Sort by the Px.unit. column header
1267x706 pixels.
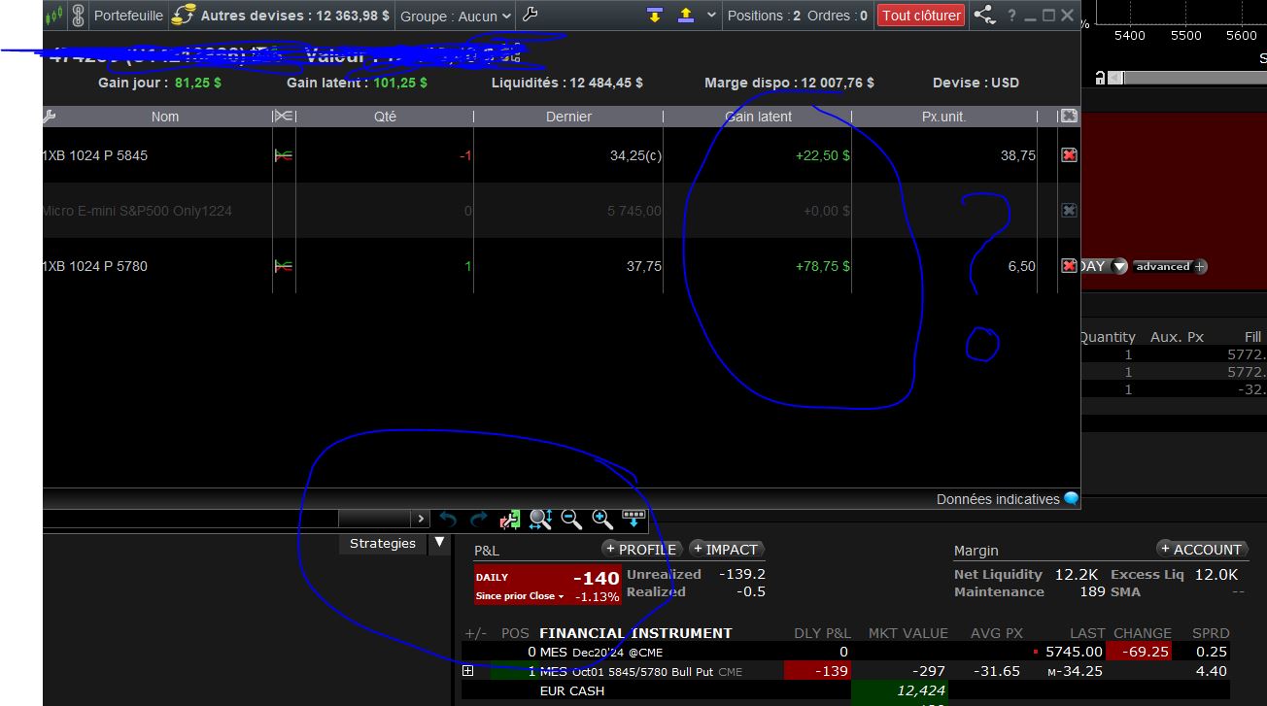944,117
